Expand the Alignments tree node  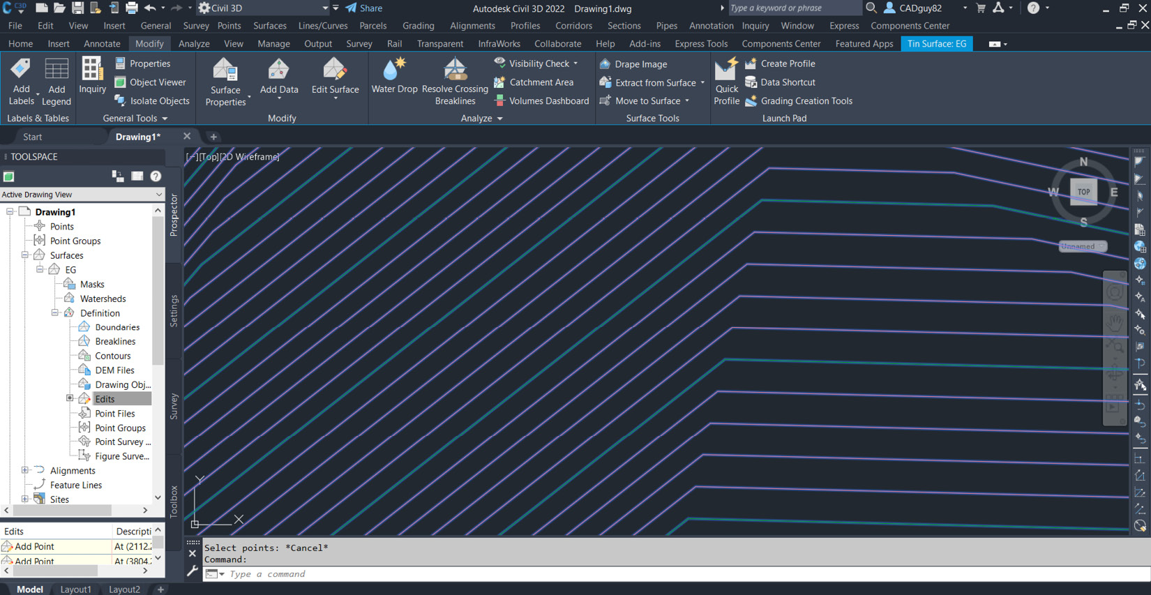tap(25, 471)
